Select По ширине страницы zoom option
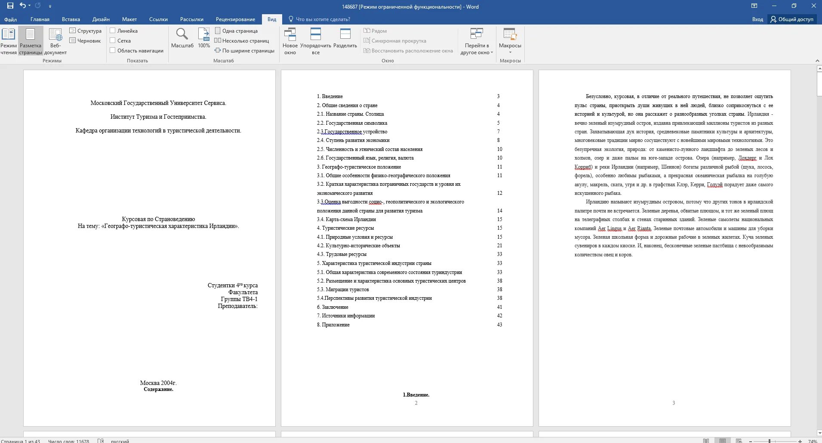Screen dimensions: 822x443 coord(245,51)
